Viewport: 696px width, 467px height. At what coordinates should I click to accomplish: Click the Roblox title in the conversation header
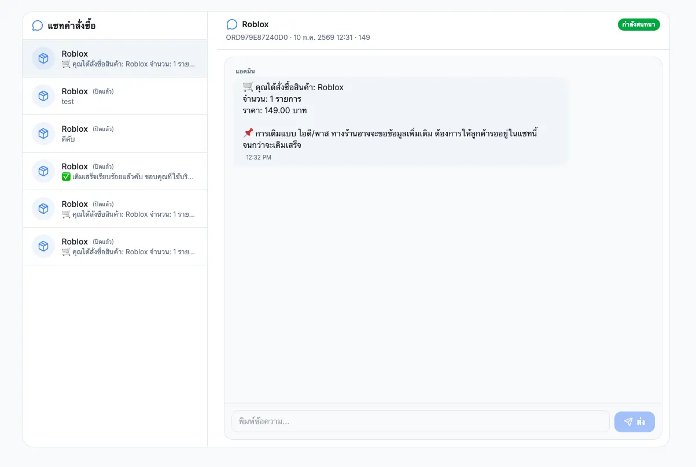point(255,24)
